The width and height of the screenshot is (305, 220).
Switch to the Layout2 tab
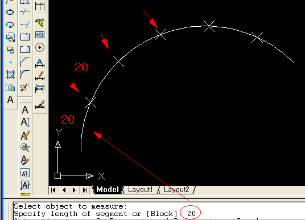[x=176, y=189]
